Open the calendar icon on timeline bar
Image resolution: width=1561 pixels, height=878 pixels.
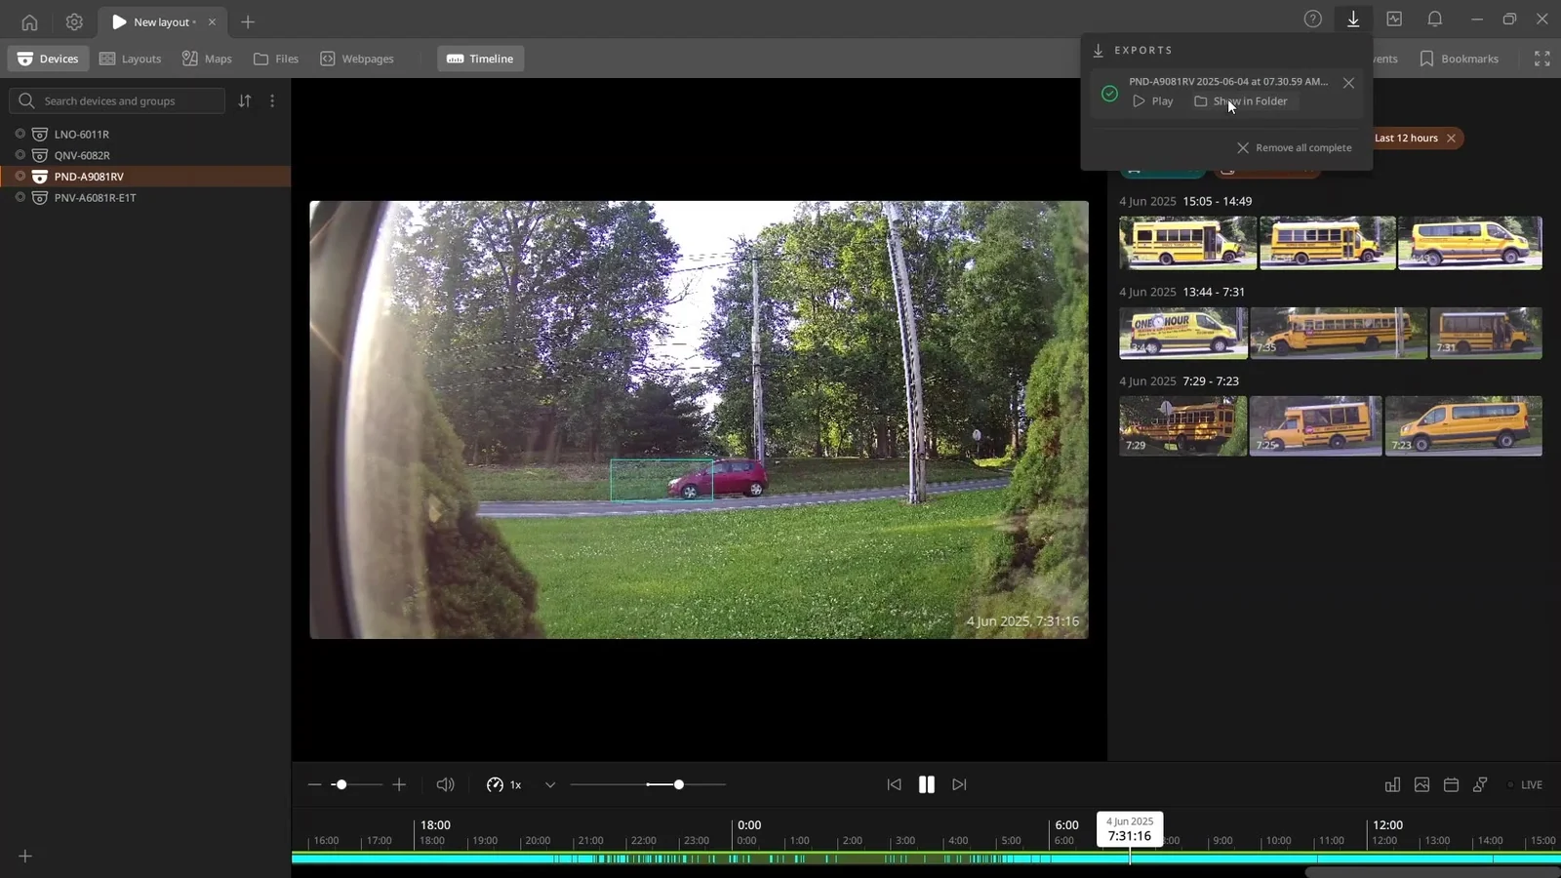pyautogui.click(x=1451, y=784)
